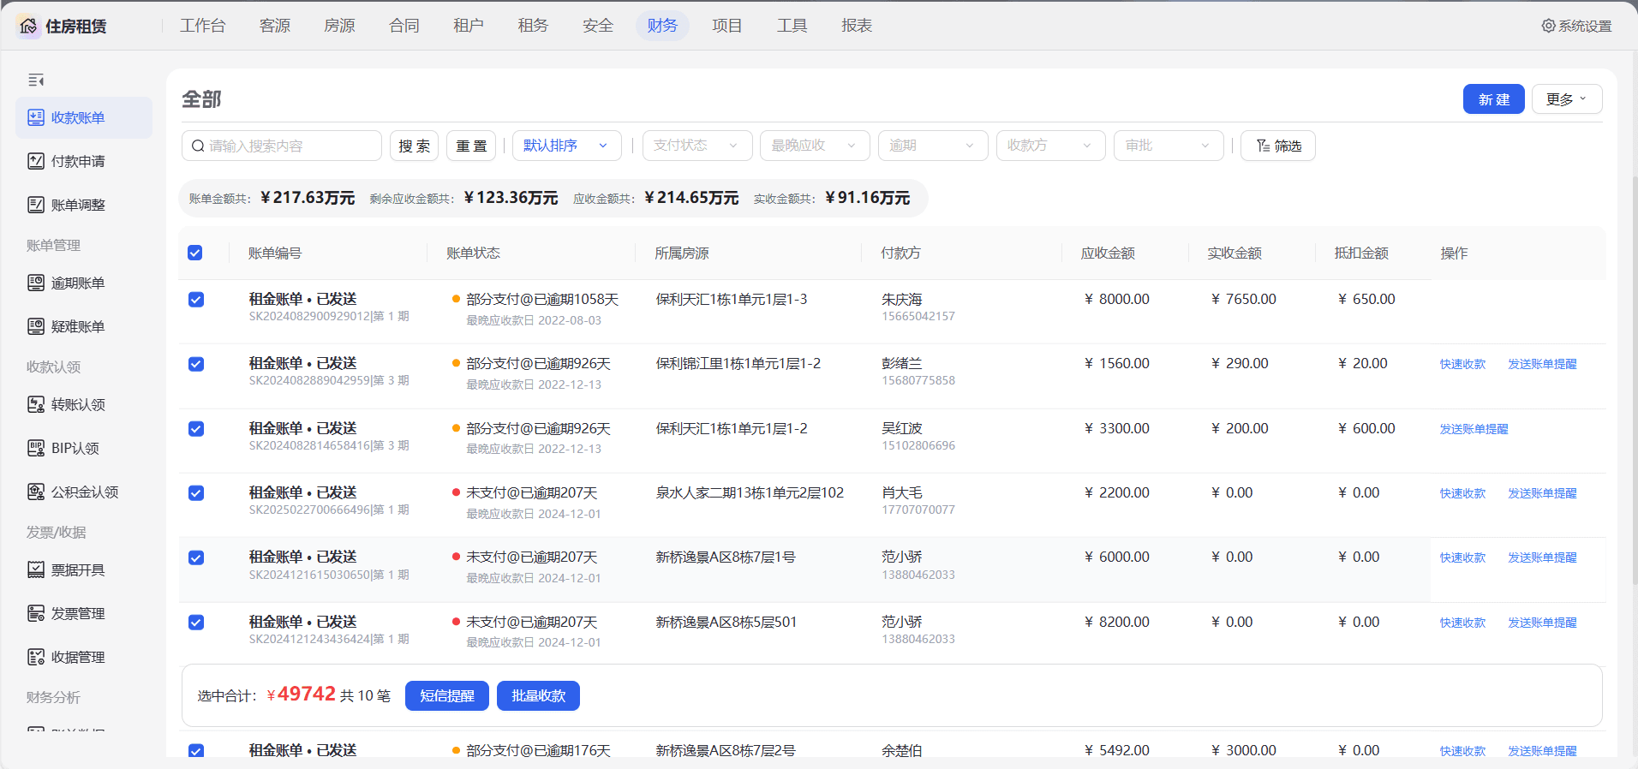1638x769 pixels.
Task: Uncheck the bill row for 余楚伯
Action: pos(196,751)
